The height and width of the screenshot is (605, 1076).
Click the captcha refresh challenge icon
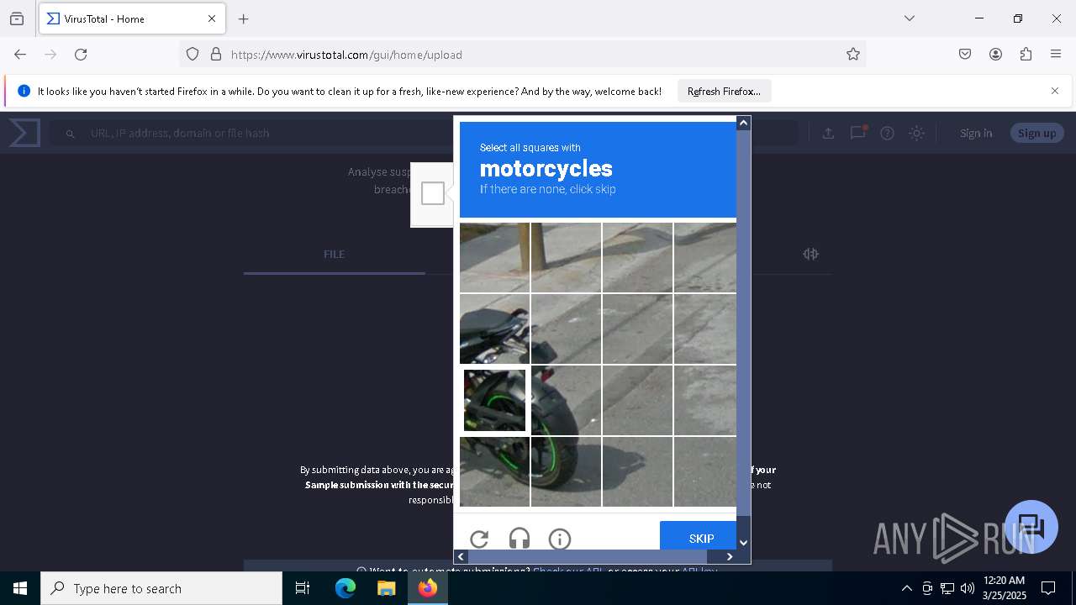point(479,539)
